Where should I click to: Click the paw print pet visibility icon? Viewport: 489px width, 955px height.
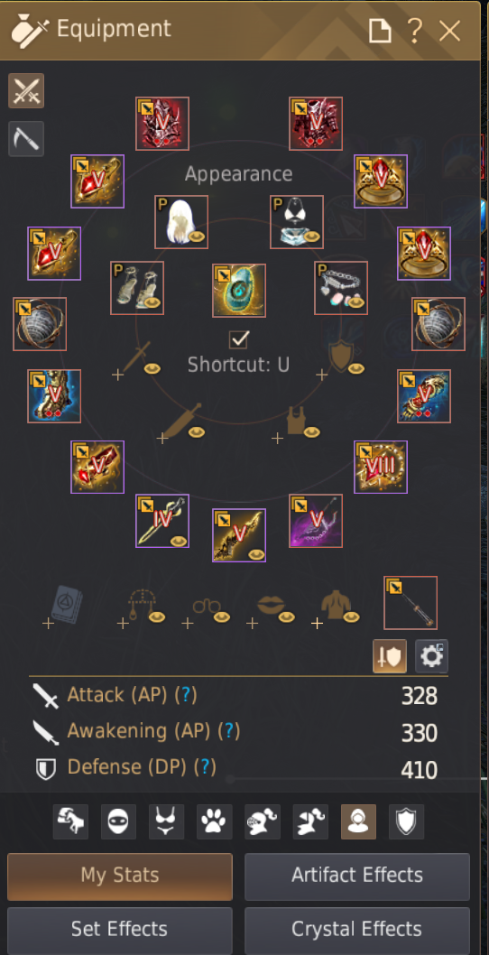coord(215,821)
